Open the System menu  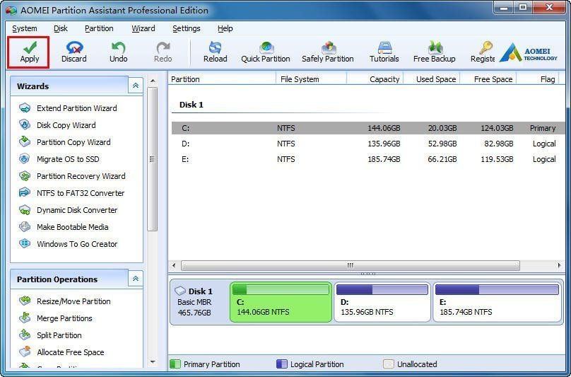pos(25,28)
